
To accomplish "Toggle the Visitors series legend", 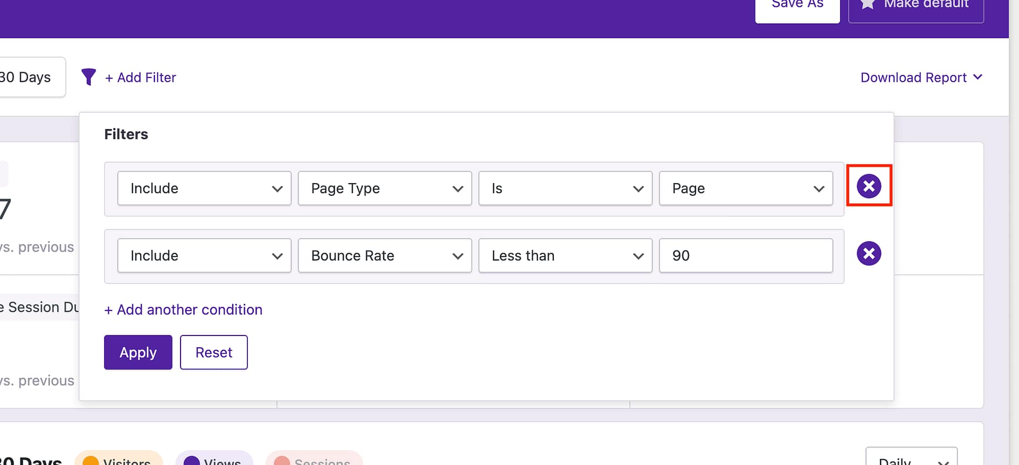I will (x=118, y=460).
